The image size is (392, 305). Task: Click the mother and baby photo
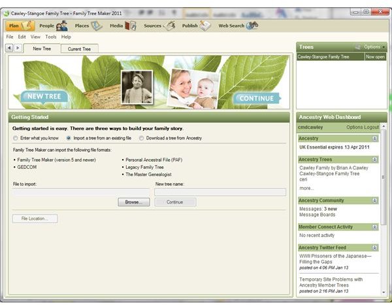point(193,89)
